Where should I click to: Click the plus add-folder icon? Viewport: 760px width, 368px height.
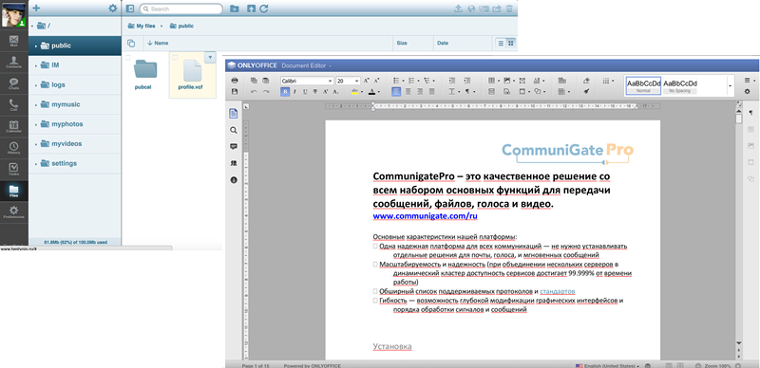[36, 9]
